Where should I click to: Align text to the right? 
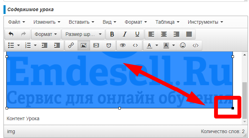[x=176, y=34]
